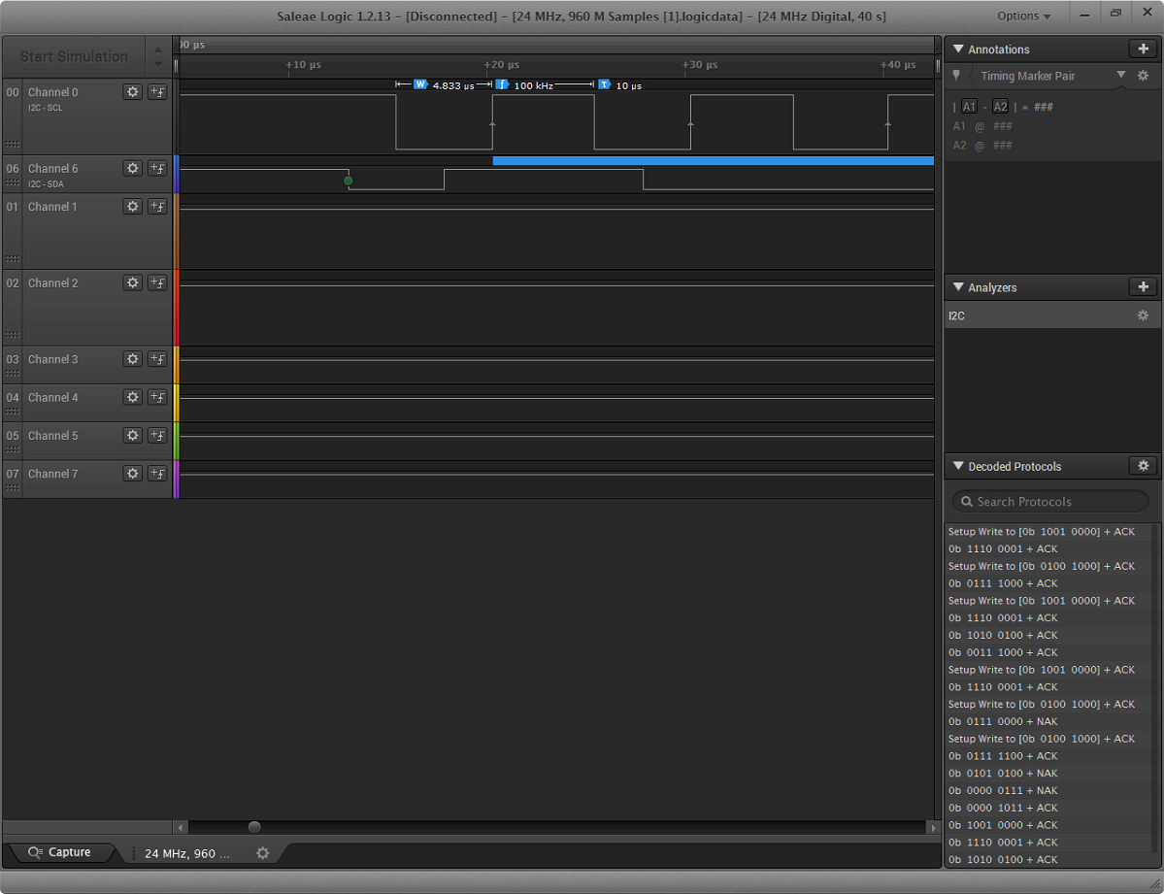Toggle trigger setting on Channel 5
The width and height of the screenshot is (1164, 894).
pyautogui.click(x=157, y=436)
